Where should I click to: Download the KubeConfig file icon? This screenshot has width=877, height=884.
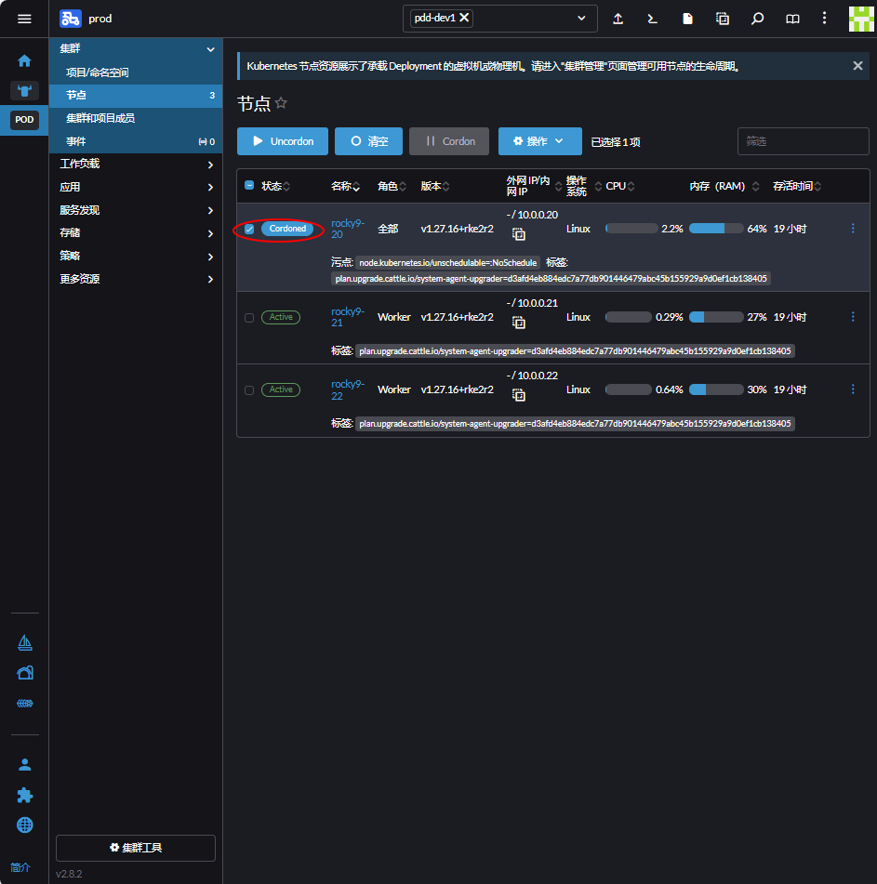click(x=687, y=19)
